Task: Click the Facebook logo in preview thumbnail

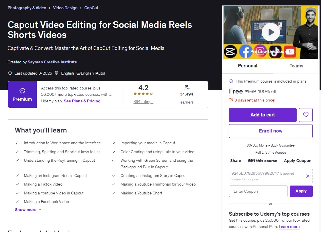Action: point(245,52)
